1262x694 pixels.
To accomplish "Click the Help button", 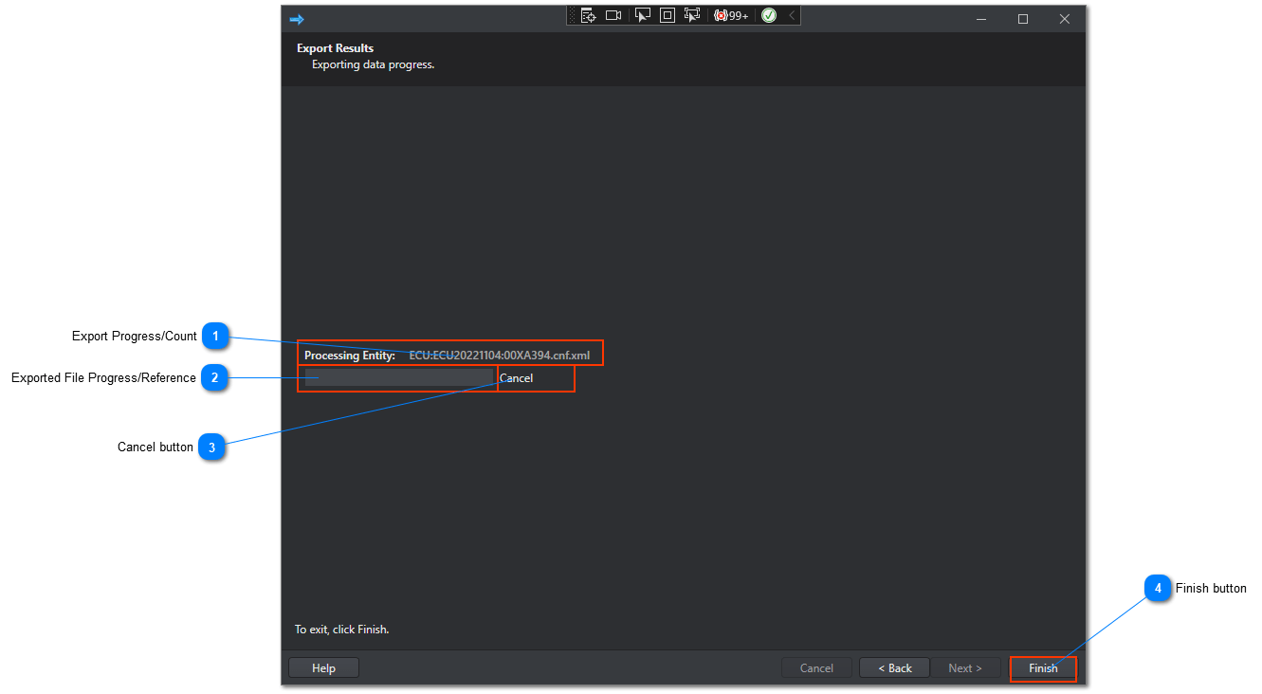I will point(324,668).
